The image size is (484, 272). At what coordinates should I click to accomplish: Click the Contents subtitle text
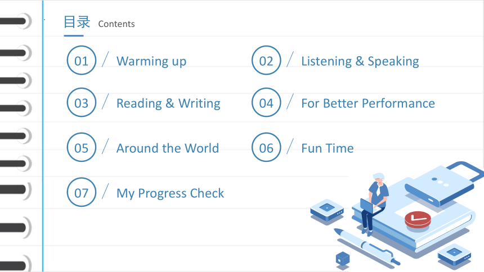(x=116, y=24)
